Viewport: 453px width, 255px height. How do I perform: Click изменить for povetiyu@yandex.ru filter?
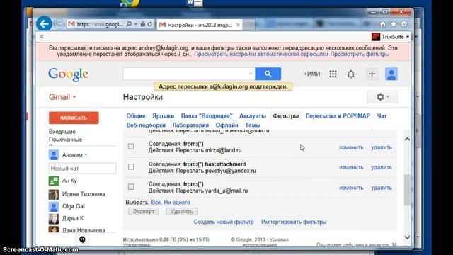click(351, 167)
